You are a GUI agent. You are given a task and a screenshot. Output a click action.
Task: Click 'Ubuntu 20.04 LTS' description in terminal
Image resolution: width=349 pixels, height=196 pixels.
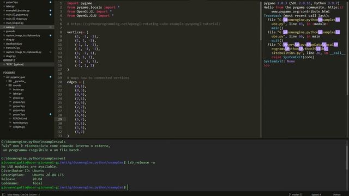48,175
